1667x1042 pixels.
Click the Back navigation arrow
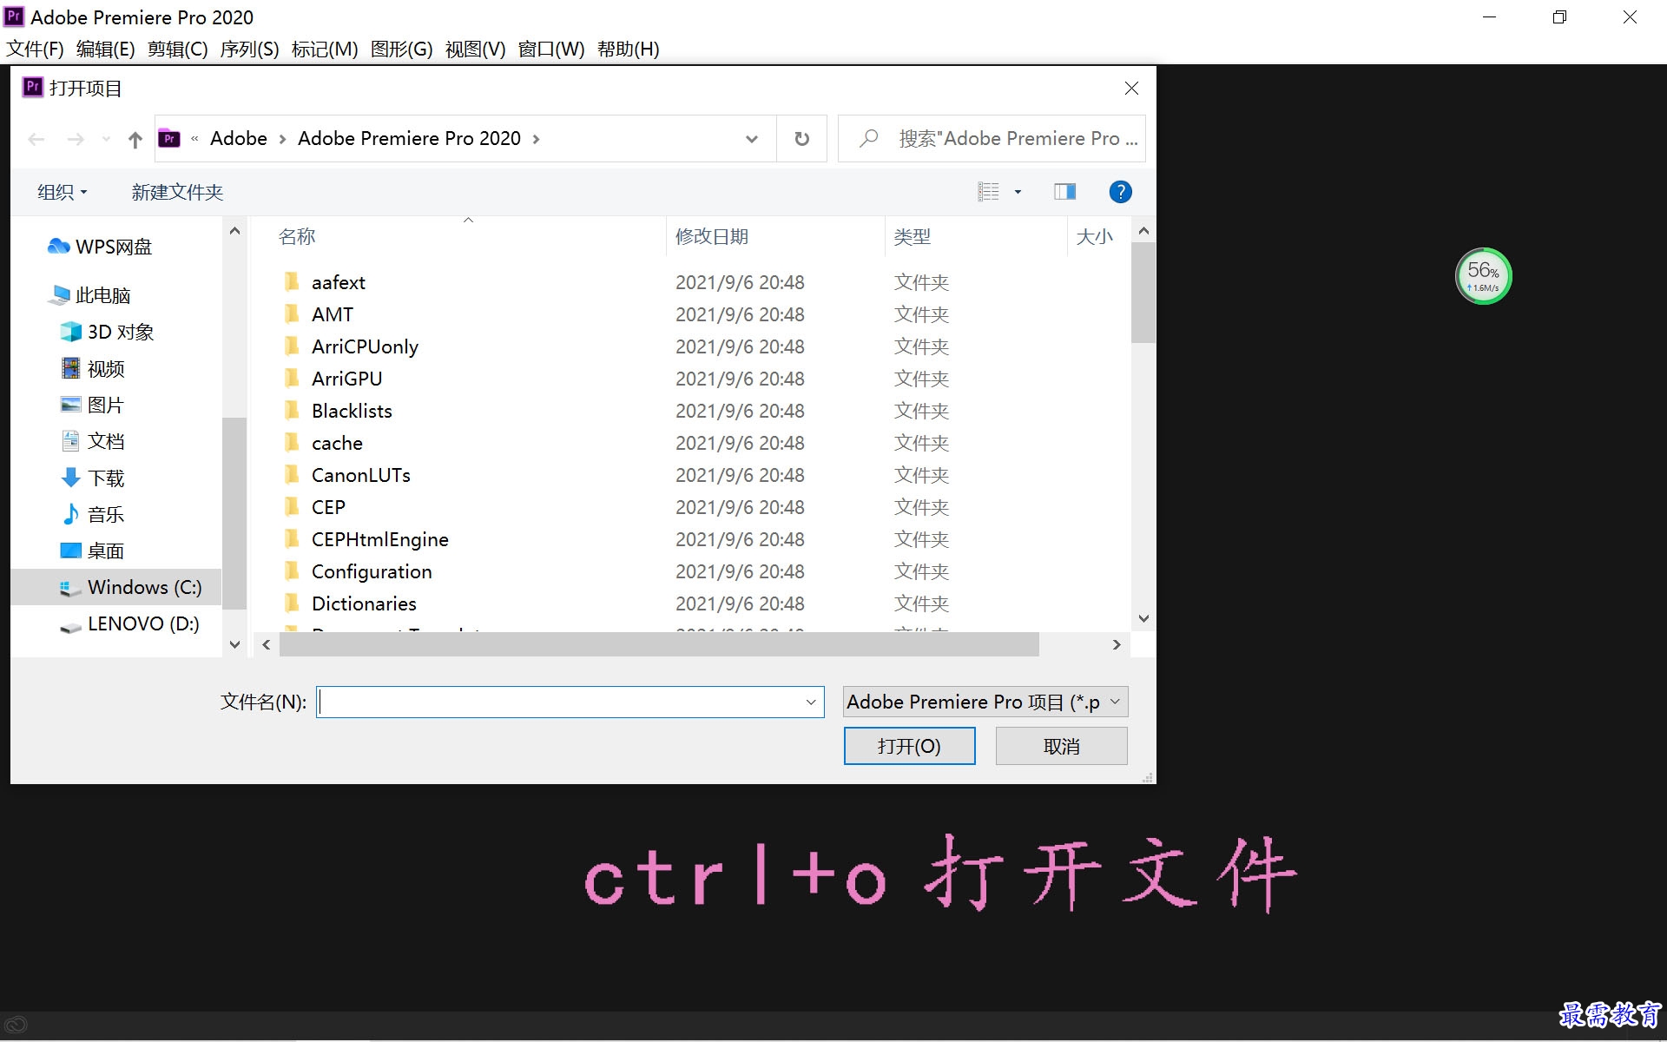tap(36, 139)
